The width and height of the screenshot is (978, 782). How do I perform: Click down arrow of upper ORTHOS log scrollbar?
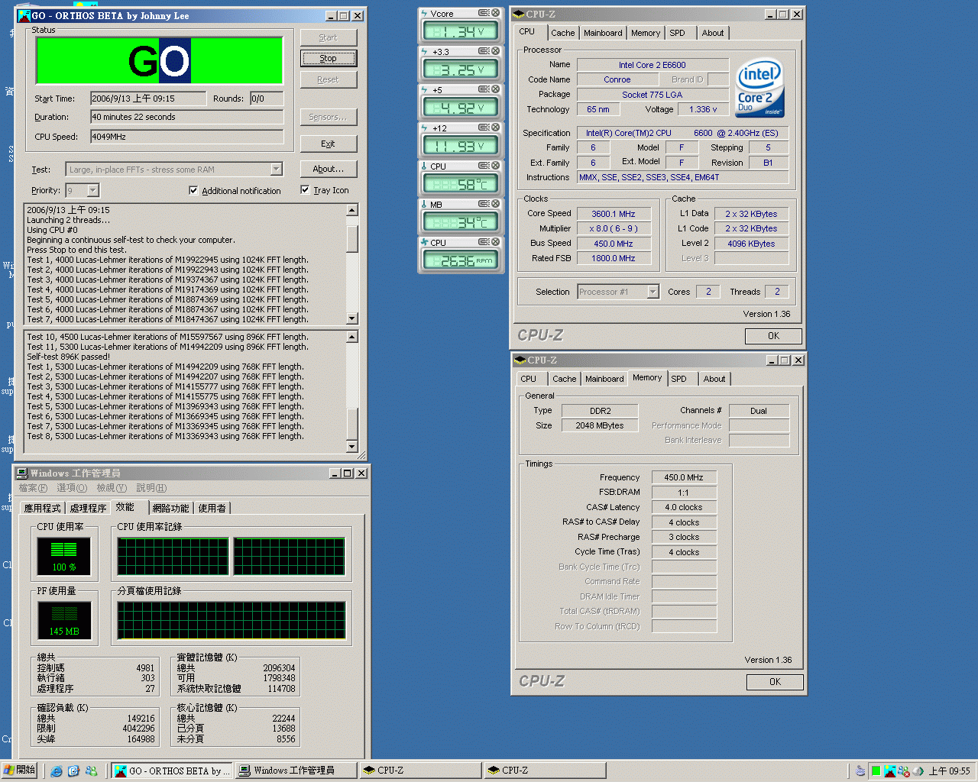352,318
